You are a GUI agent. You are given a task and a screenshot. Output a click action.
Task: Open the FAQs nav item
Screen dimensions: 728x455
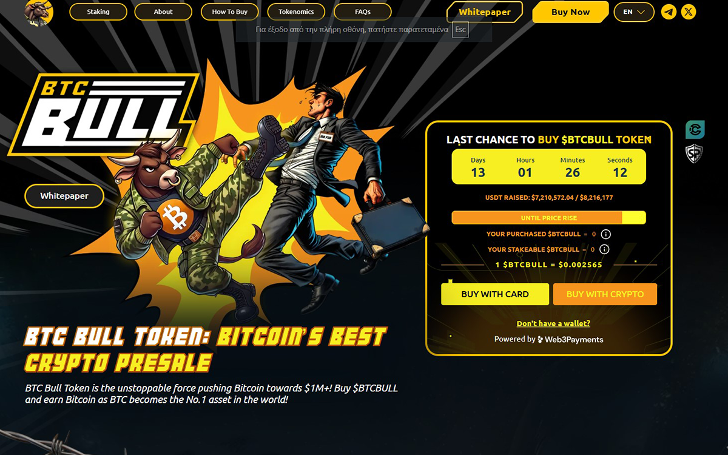click(x=363, y=12)
